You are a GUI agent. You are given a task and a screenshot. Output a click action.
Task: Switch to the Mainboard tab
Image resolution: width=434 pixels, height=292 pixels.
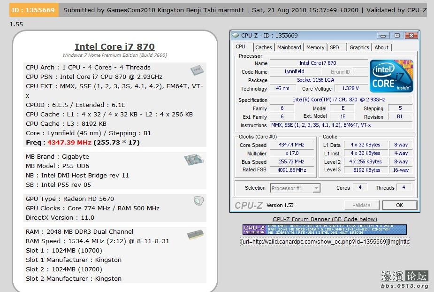[289, 47]
